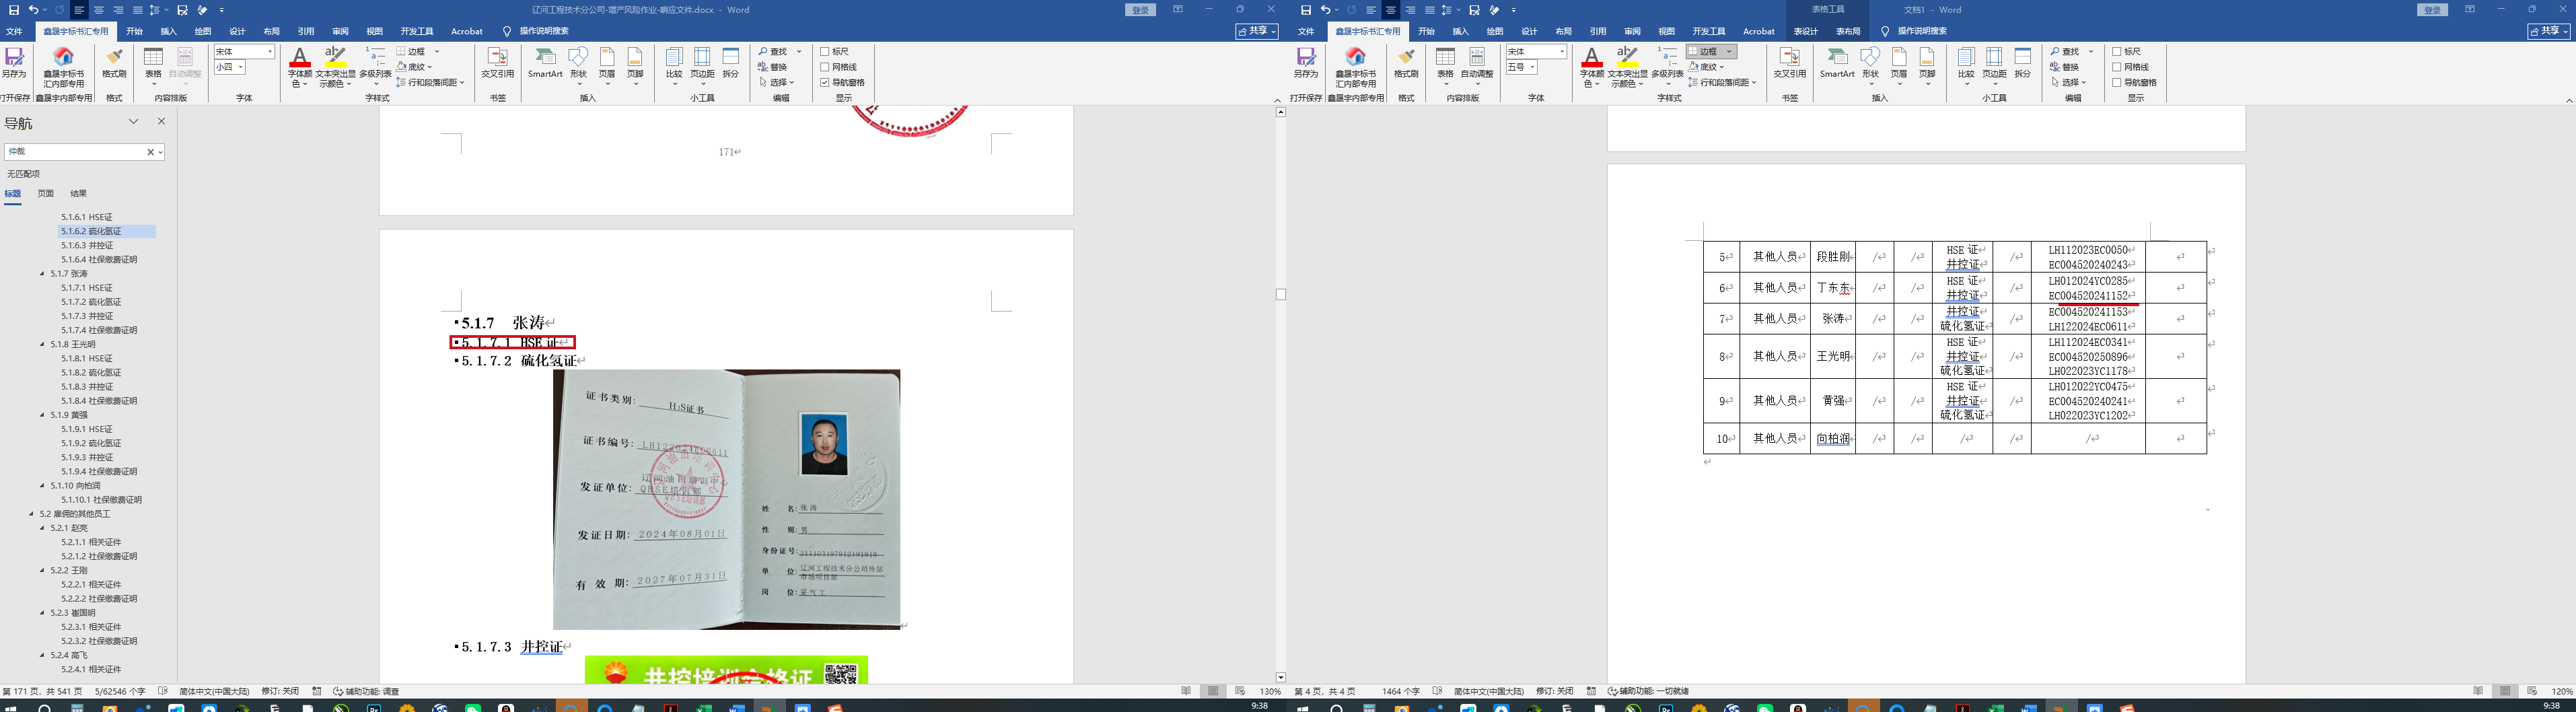
Task: Click 替换 replace in right Word window
Action: [x=2065, y=67]
